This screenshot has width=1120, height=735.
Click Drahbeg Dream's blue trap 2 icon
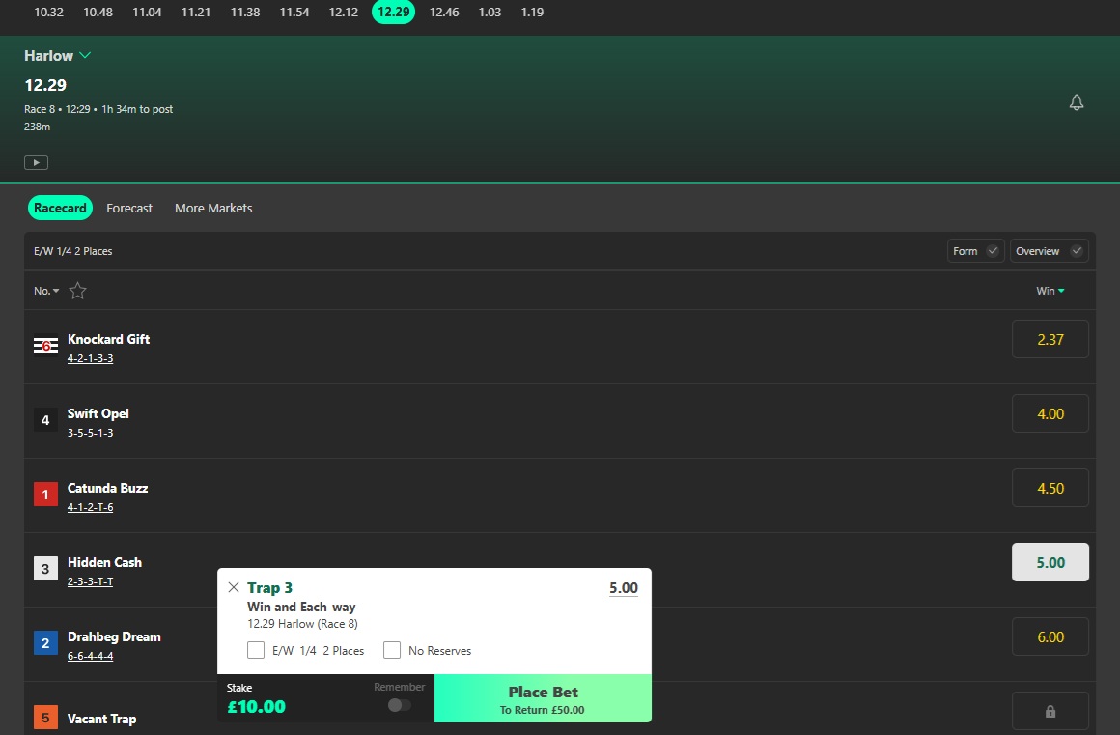click(x=45, y=642)
